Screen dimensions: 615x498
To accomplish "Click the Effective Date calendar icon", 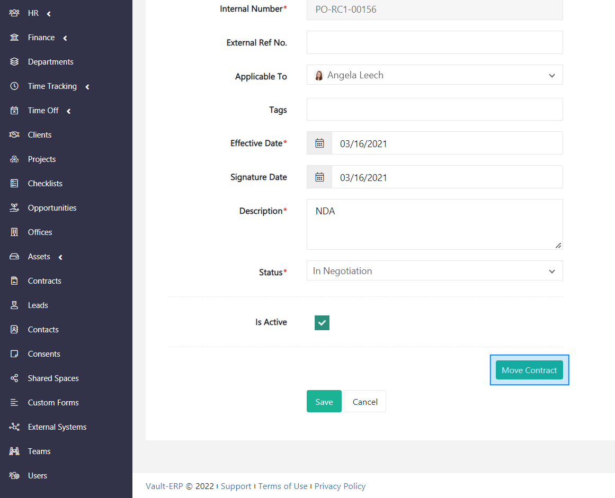I will tap(319, 143).
